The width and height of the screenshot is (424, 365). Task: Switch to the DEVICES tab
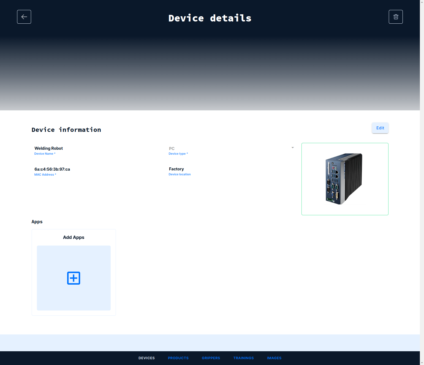[x=146, y=358]
